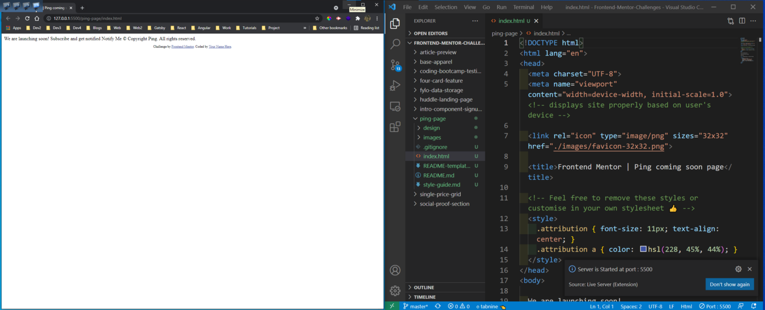The height and width of the screenshot is (310, 765).
Task: Open the Chrome three-dot menu
Action: click(377, 18)
